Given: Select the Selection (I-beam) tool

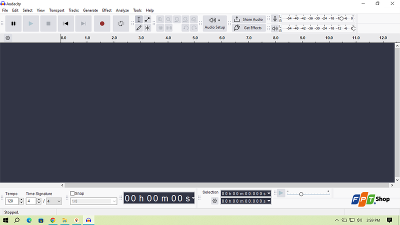Looking at the screenshot, I should [x=139, y=19].
